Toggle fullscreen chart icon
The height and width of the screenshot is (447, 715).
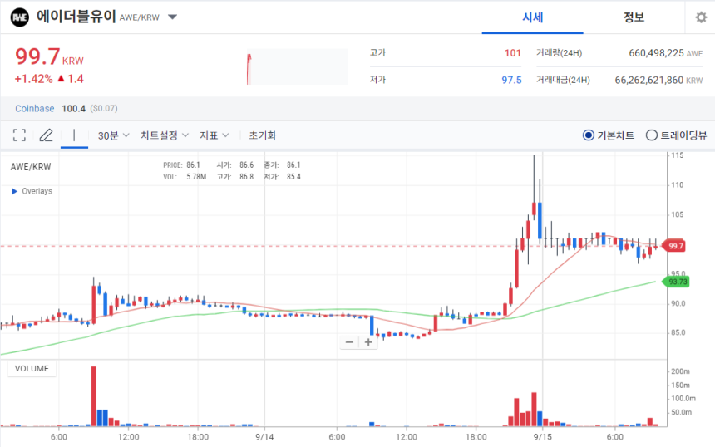(19, 135)
